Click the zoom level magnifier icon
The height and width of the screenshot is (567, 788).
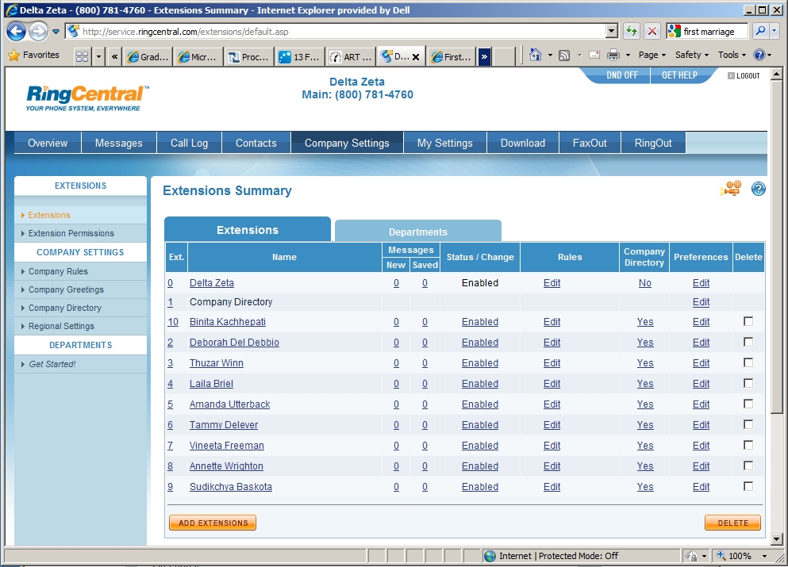coord(721,555)
